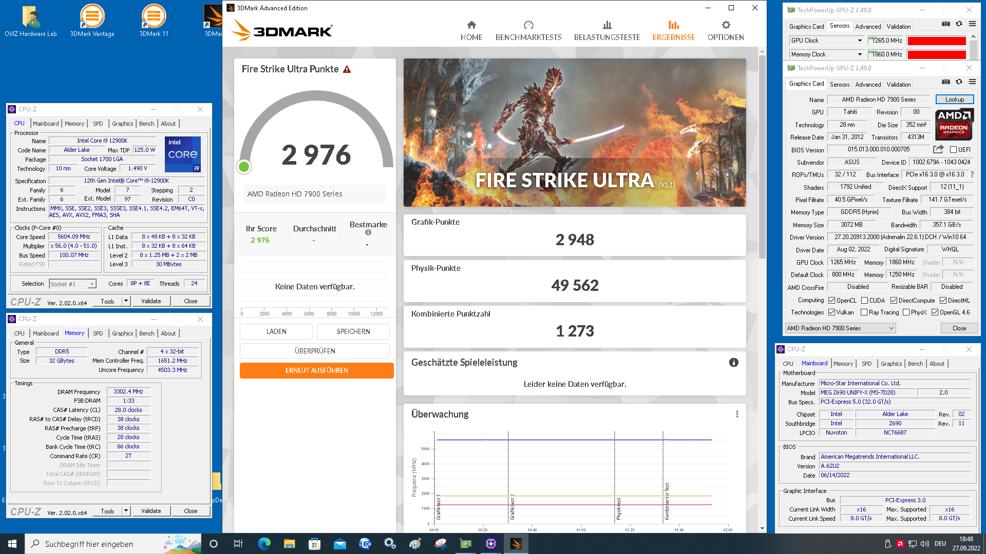Click the 3DMark vertical scrollbar thumb

click(762, 156)
